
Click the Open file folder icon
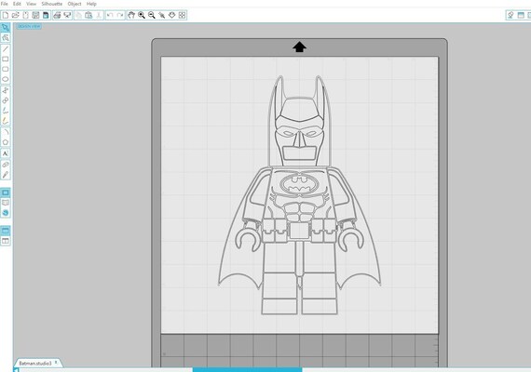pos(16,15)
